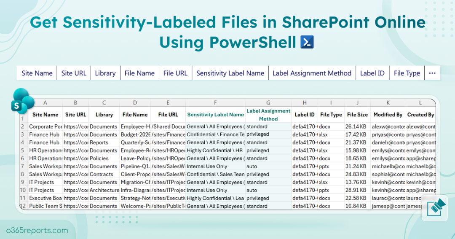
Task: Open the o365reports.com link
Action: pos(37,230)
